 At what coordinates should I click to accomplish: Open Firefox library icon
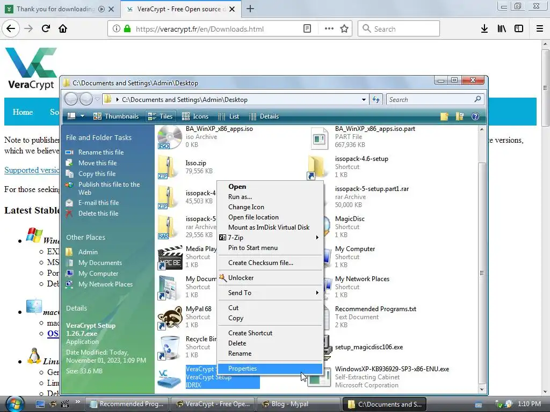click(x=502, y=29)
